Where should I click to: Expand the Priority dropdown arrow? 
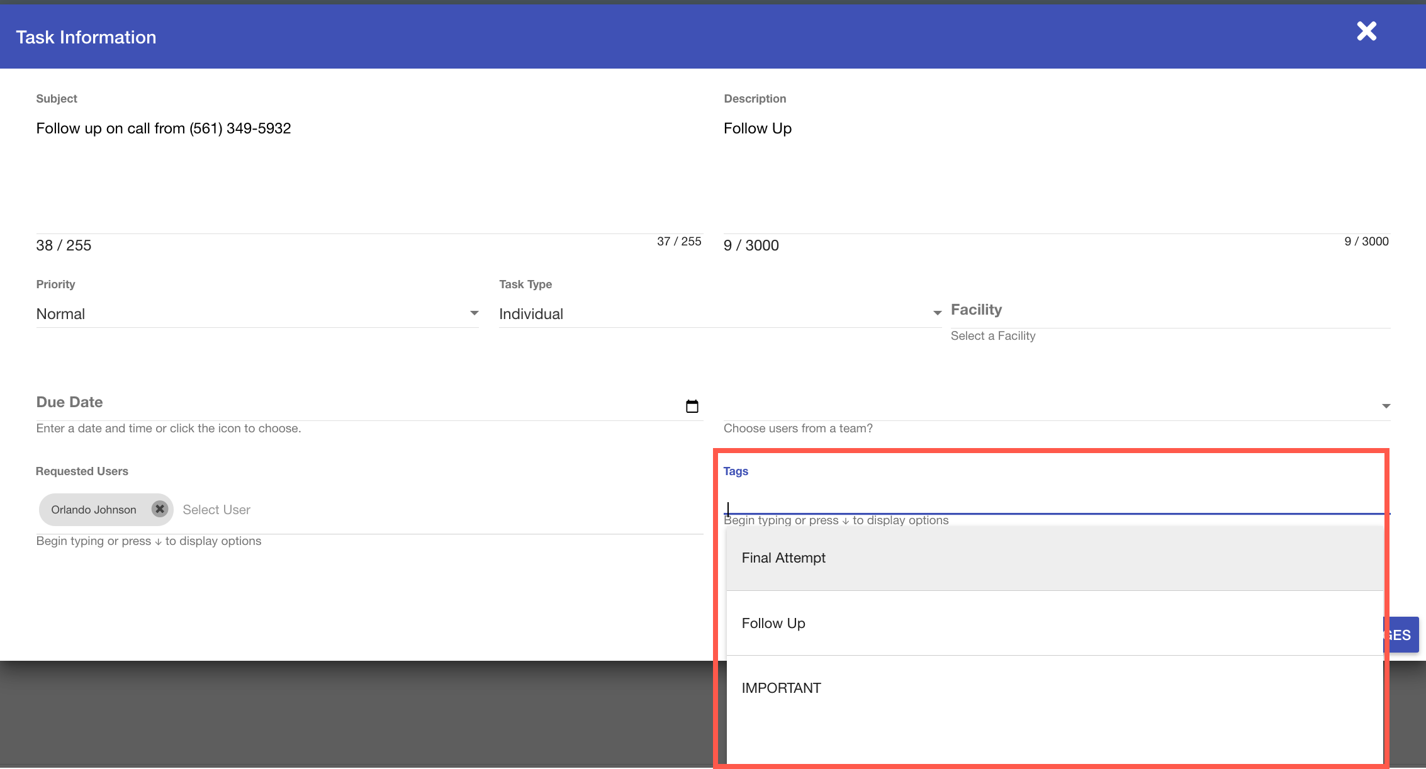(474, 313)
